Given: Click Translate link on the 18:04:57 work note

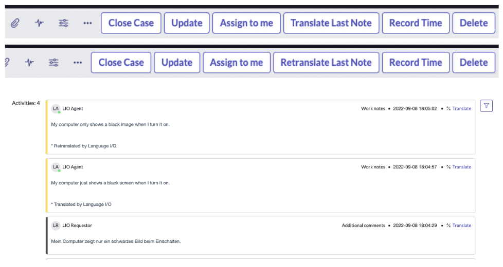Looking at the screenshot, I should 461,167.
